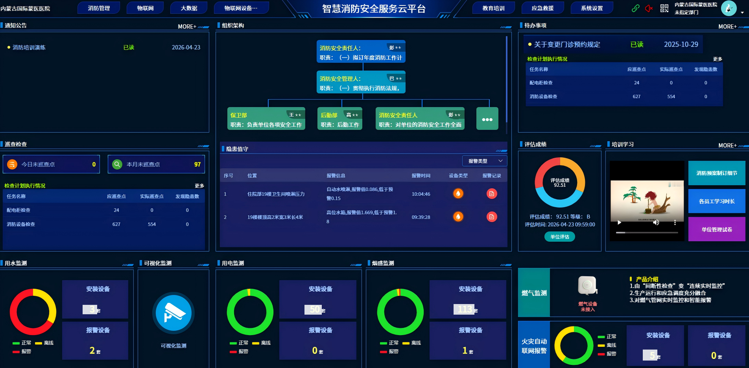This screenshot has width=749, height=368.
Task: Open the 各员工学习时长 button
Action: 716,201
